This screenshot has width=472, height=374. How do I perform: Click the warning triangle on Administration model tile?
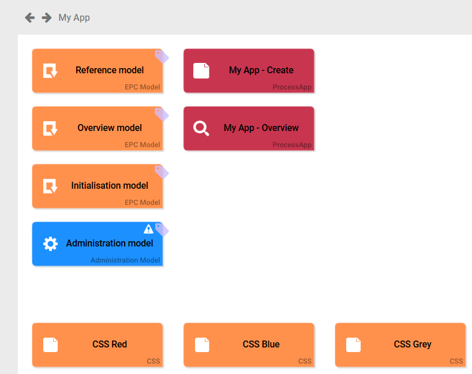(x=149, y=229)
